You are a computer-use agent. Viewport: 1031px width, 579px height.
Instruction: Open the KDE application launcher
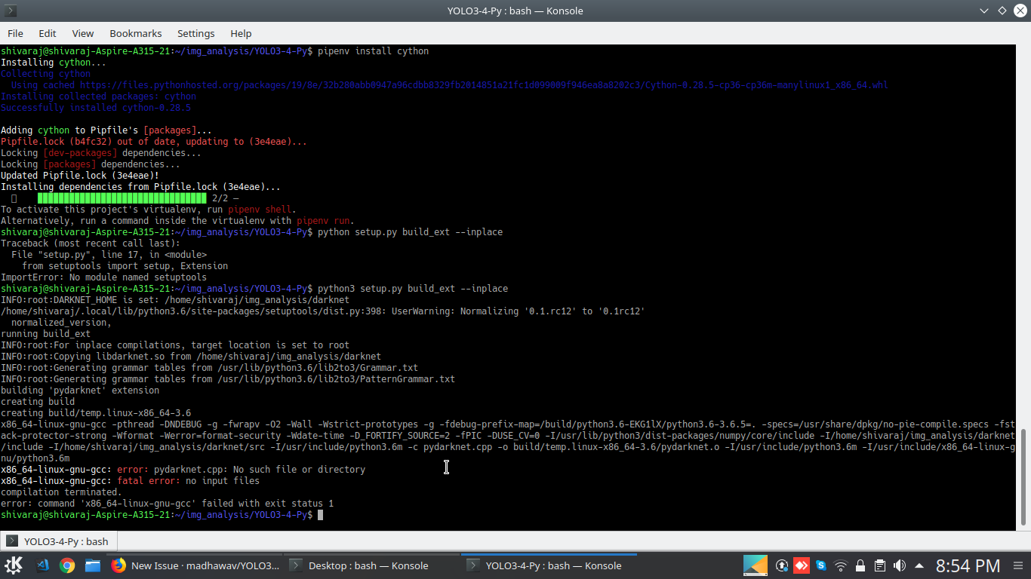point(14,565)
